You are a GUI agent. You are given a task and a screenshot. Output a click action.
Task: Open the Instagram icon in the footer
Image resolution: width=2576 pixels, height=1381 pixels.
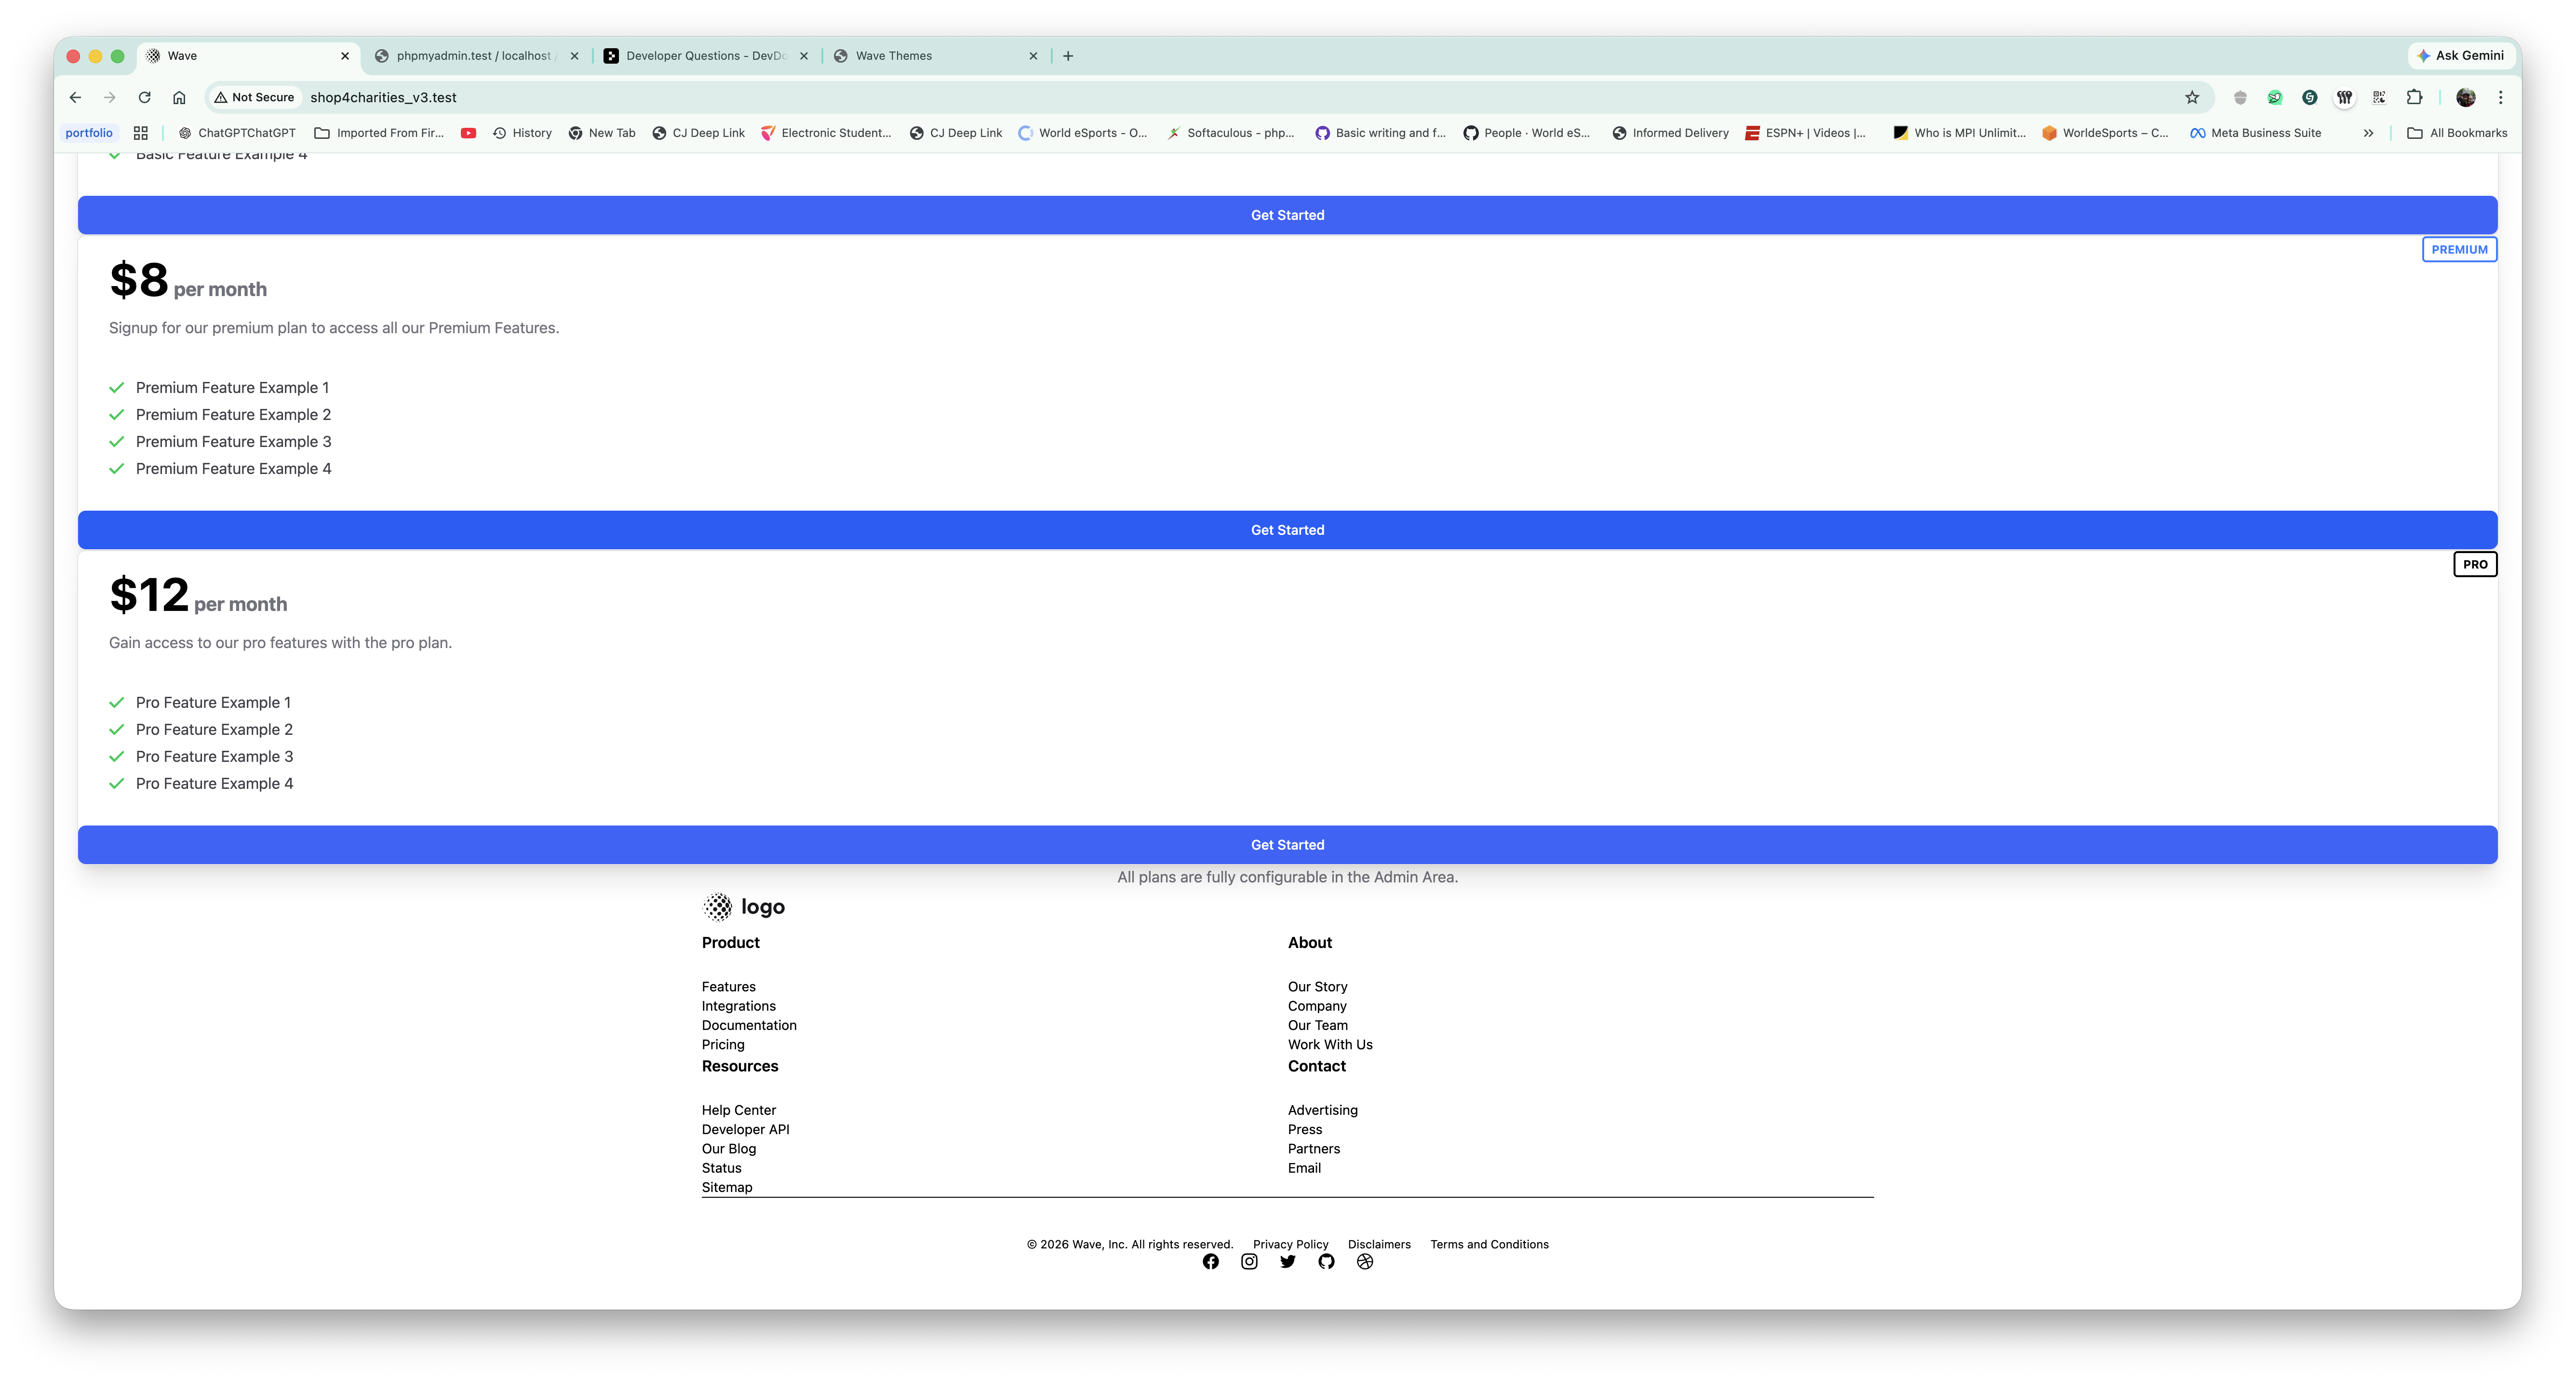coord(1249,1262)
